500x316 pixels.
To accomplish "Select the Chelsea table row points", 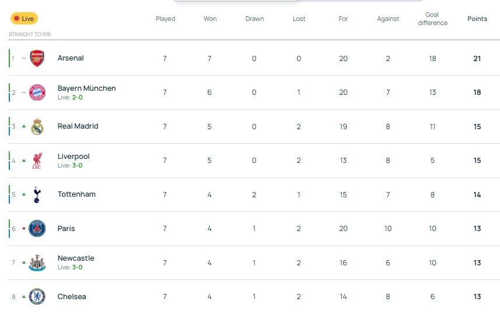I will point(477,297).
